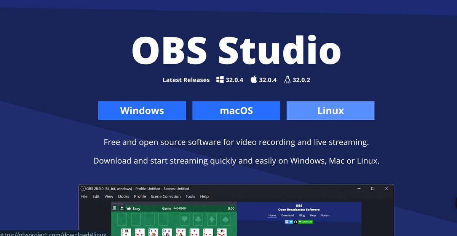Click Blog link in captured OBS site

click(x=302, y=215)
